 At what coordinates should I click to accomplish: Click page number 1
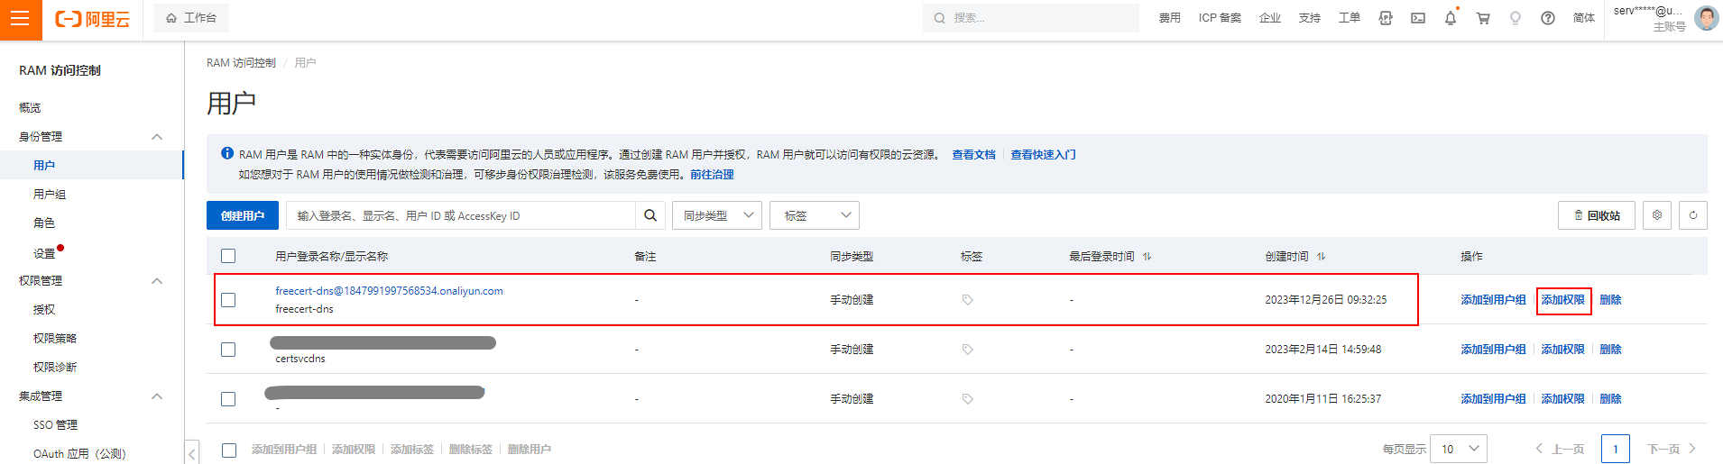(1616, 449)
